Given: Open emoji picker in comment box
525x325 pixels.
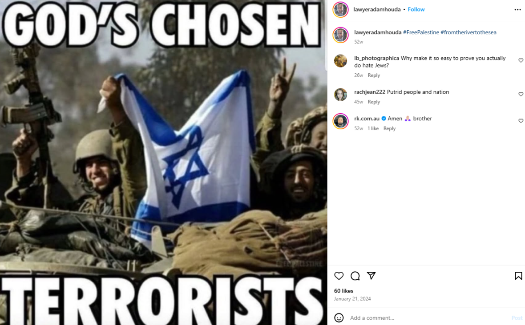Looking at the screenshot, I should (339, 317).
